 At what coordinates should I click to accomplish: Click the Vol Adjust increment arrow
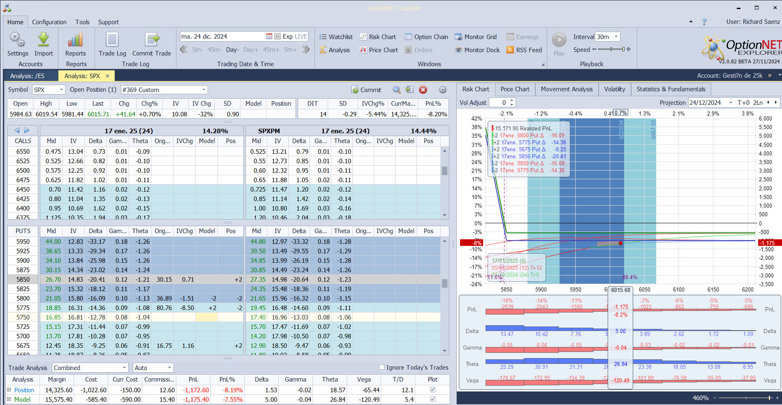pyautogui.click(x=512, y=100)
